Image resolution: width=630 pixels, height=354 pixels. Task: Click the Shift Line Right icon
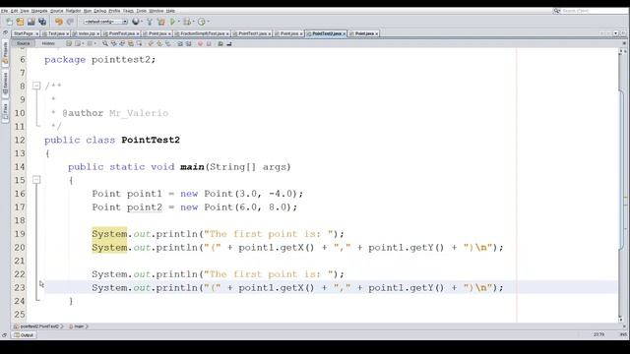point(188,43)
